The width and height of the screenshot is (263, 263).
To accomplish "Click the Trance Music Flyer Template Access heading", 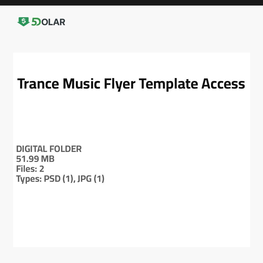I will click(131, 84).
